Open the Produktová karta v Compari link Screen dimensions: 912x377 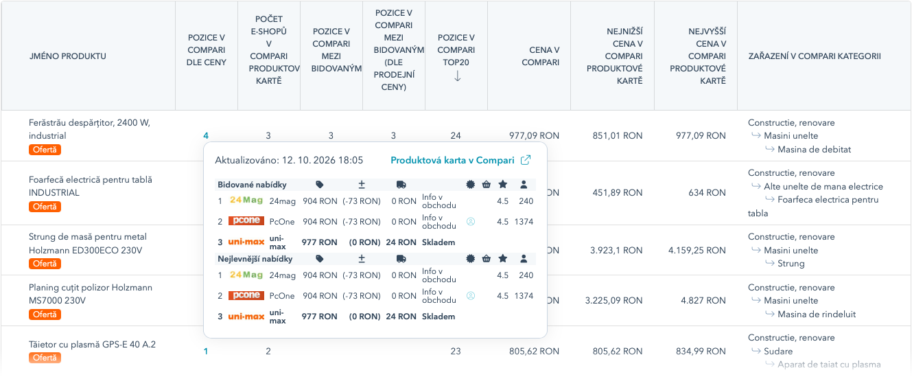[x=452, y=160]
